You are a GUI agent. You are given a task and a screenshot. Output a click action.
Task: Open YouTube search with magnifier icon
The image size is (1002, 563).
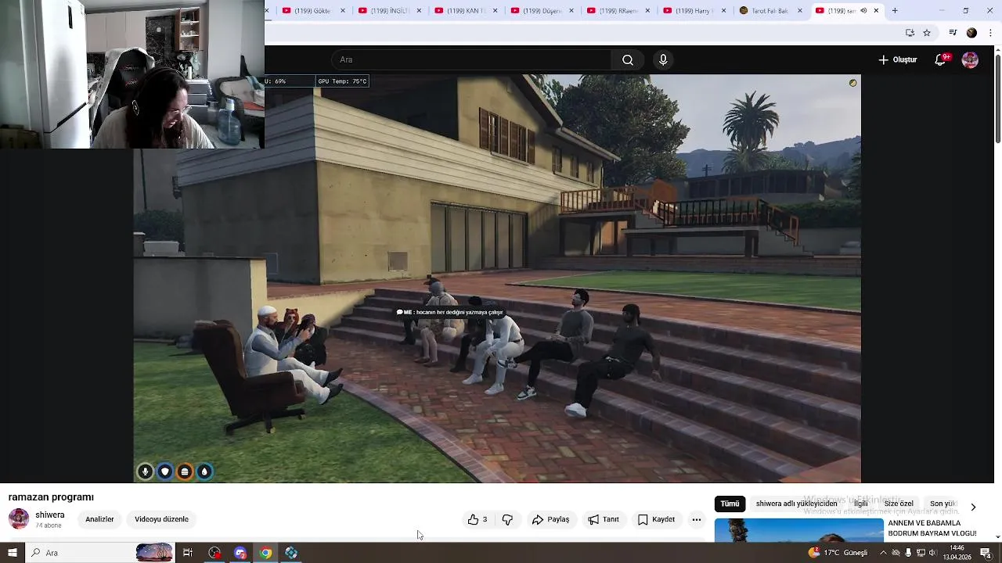click(628, 60)
